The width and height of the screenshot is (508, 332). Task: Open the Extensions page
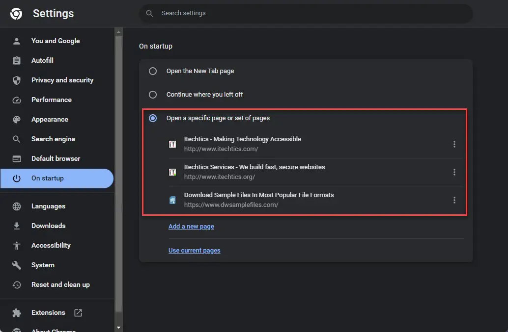(56, 312)
